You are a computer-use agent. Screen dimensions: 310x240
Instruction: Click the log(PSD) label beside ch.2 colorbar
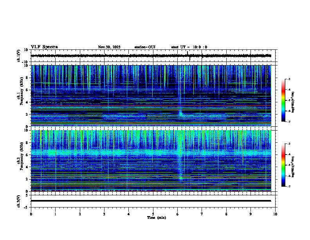click(293, 167)
